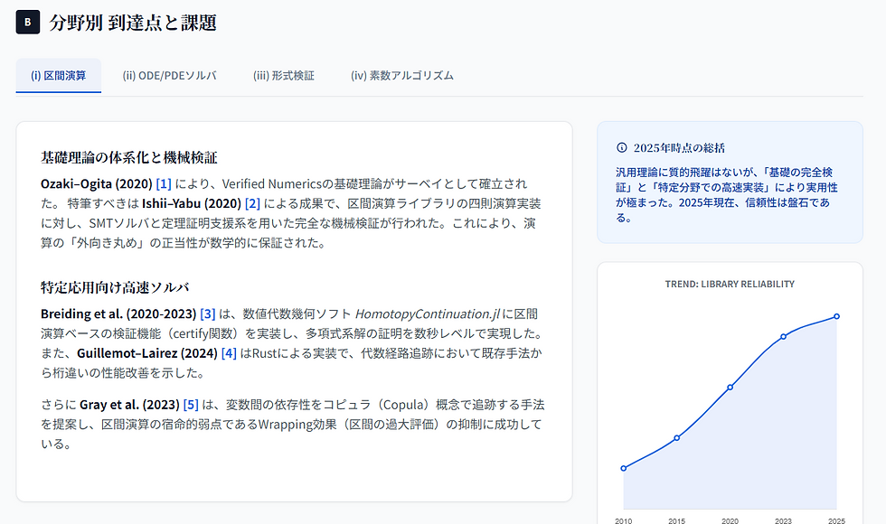This screenshot has width=886, height=524.
Task: Click the info icon beside 2025年時点の総括
Action: pyautogui.click(x=622, y=148)
